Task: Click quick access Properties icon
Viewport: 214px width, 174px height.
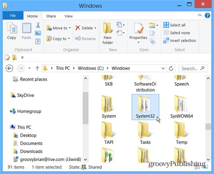Action: 7,58
